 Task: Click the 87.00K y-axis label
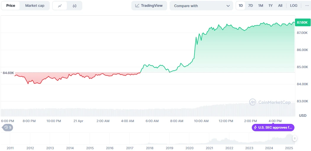click(302, 33)
